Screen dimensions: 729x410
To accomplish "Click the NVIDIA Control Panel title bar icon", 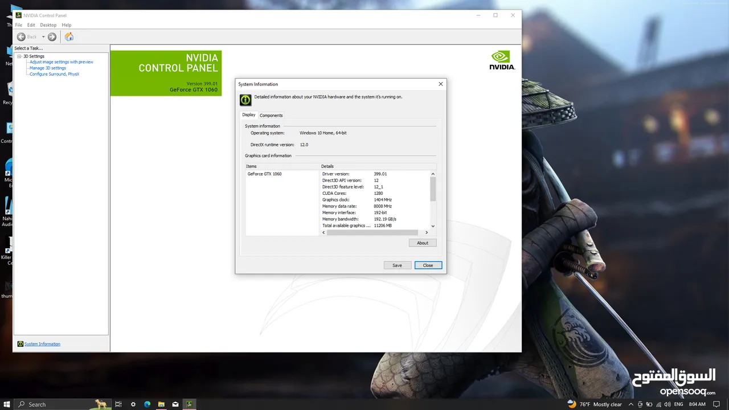I will click(19, 15).
